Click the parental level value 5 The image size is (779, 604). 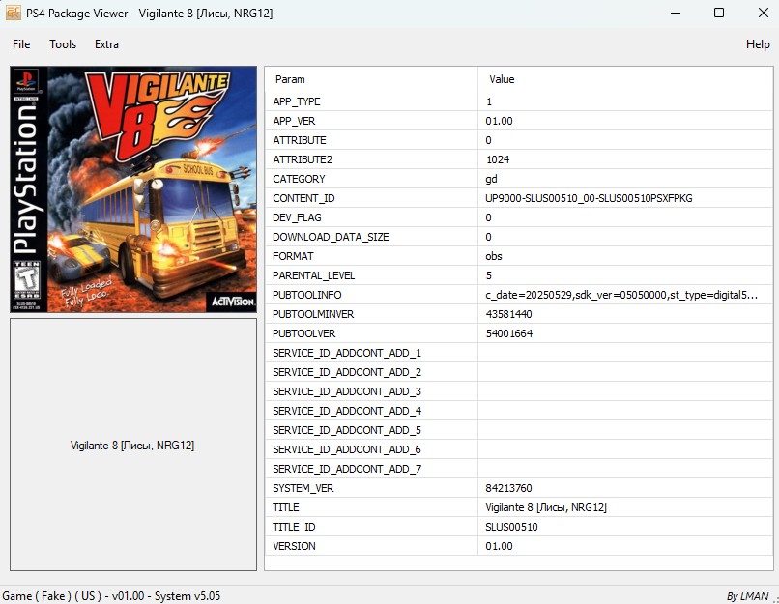point(489,275)
